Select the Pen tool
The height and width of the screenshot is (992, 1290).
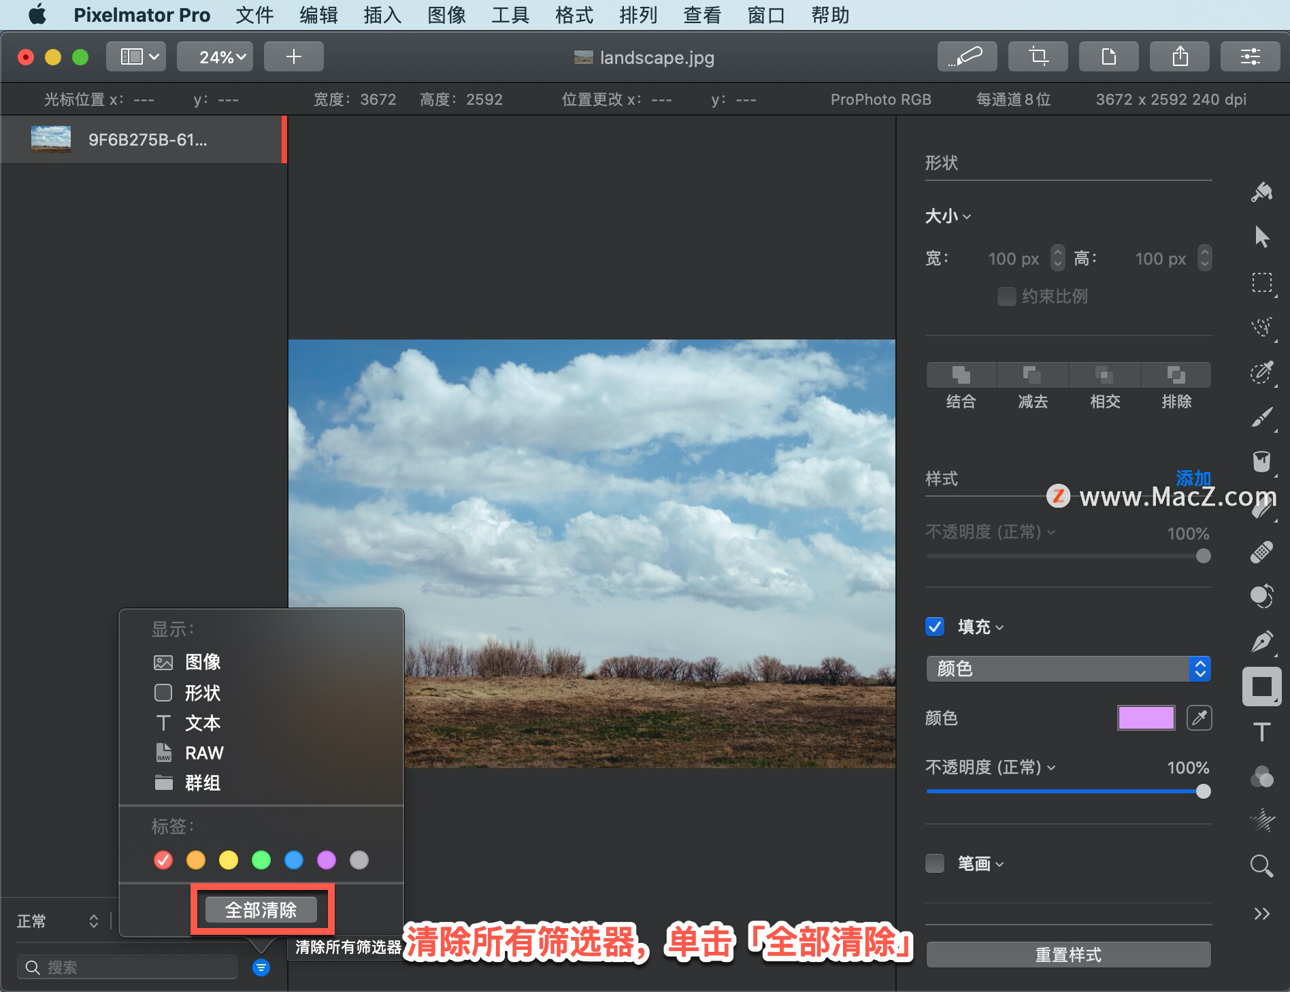click(1262, 642)
